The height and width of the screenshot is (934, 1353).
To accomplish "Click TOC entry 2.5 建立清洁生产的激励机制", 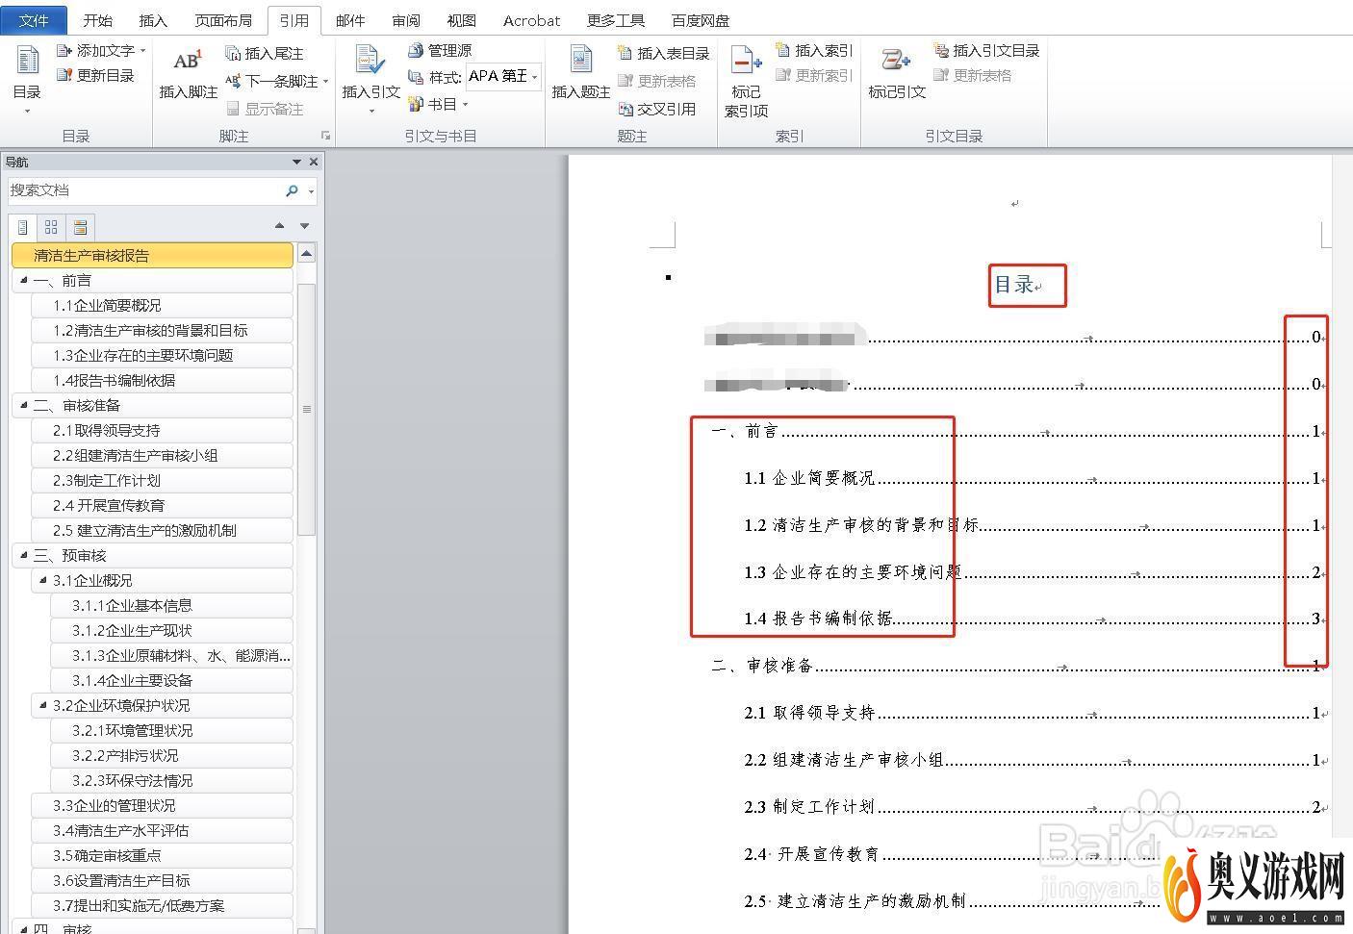I will point(855,901).
